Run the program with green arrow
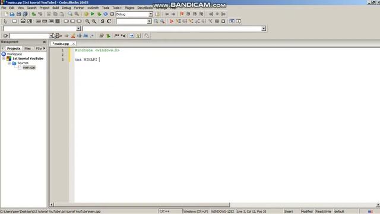 pos(93,14)
